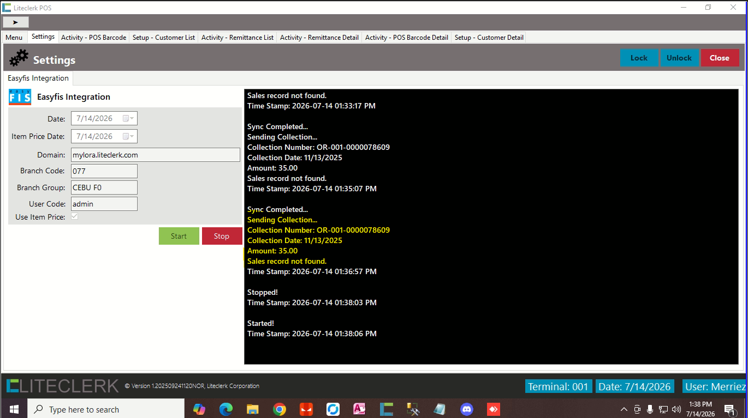Click the arrow toolbar button below title bar
Image resolution: width=748 pixels, height=418 pixels.
(x=16, y=22)
